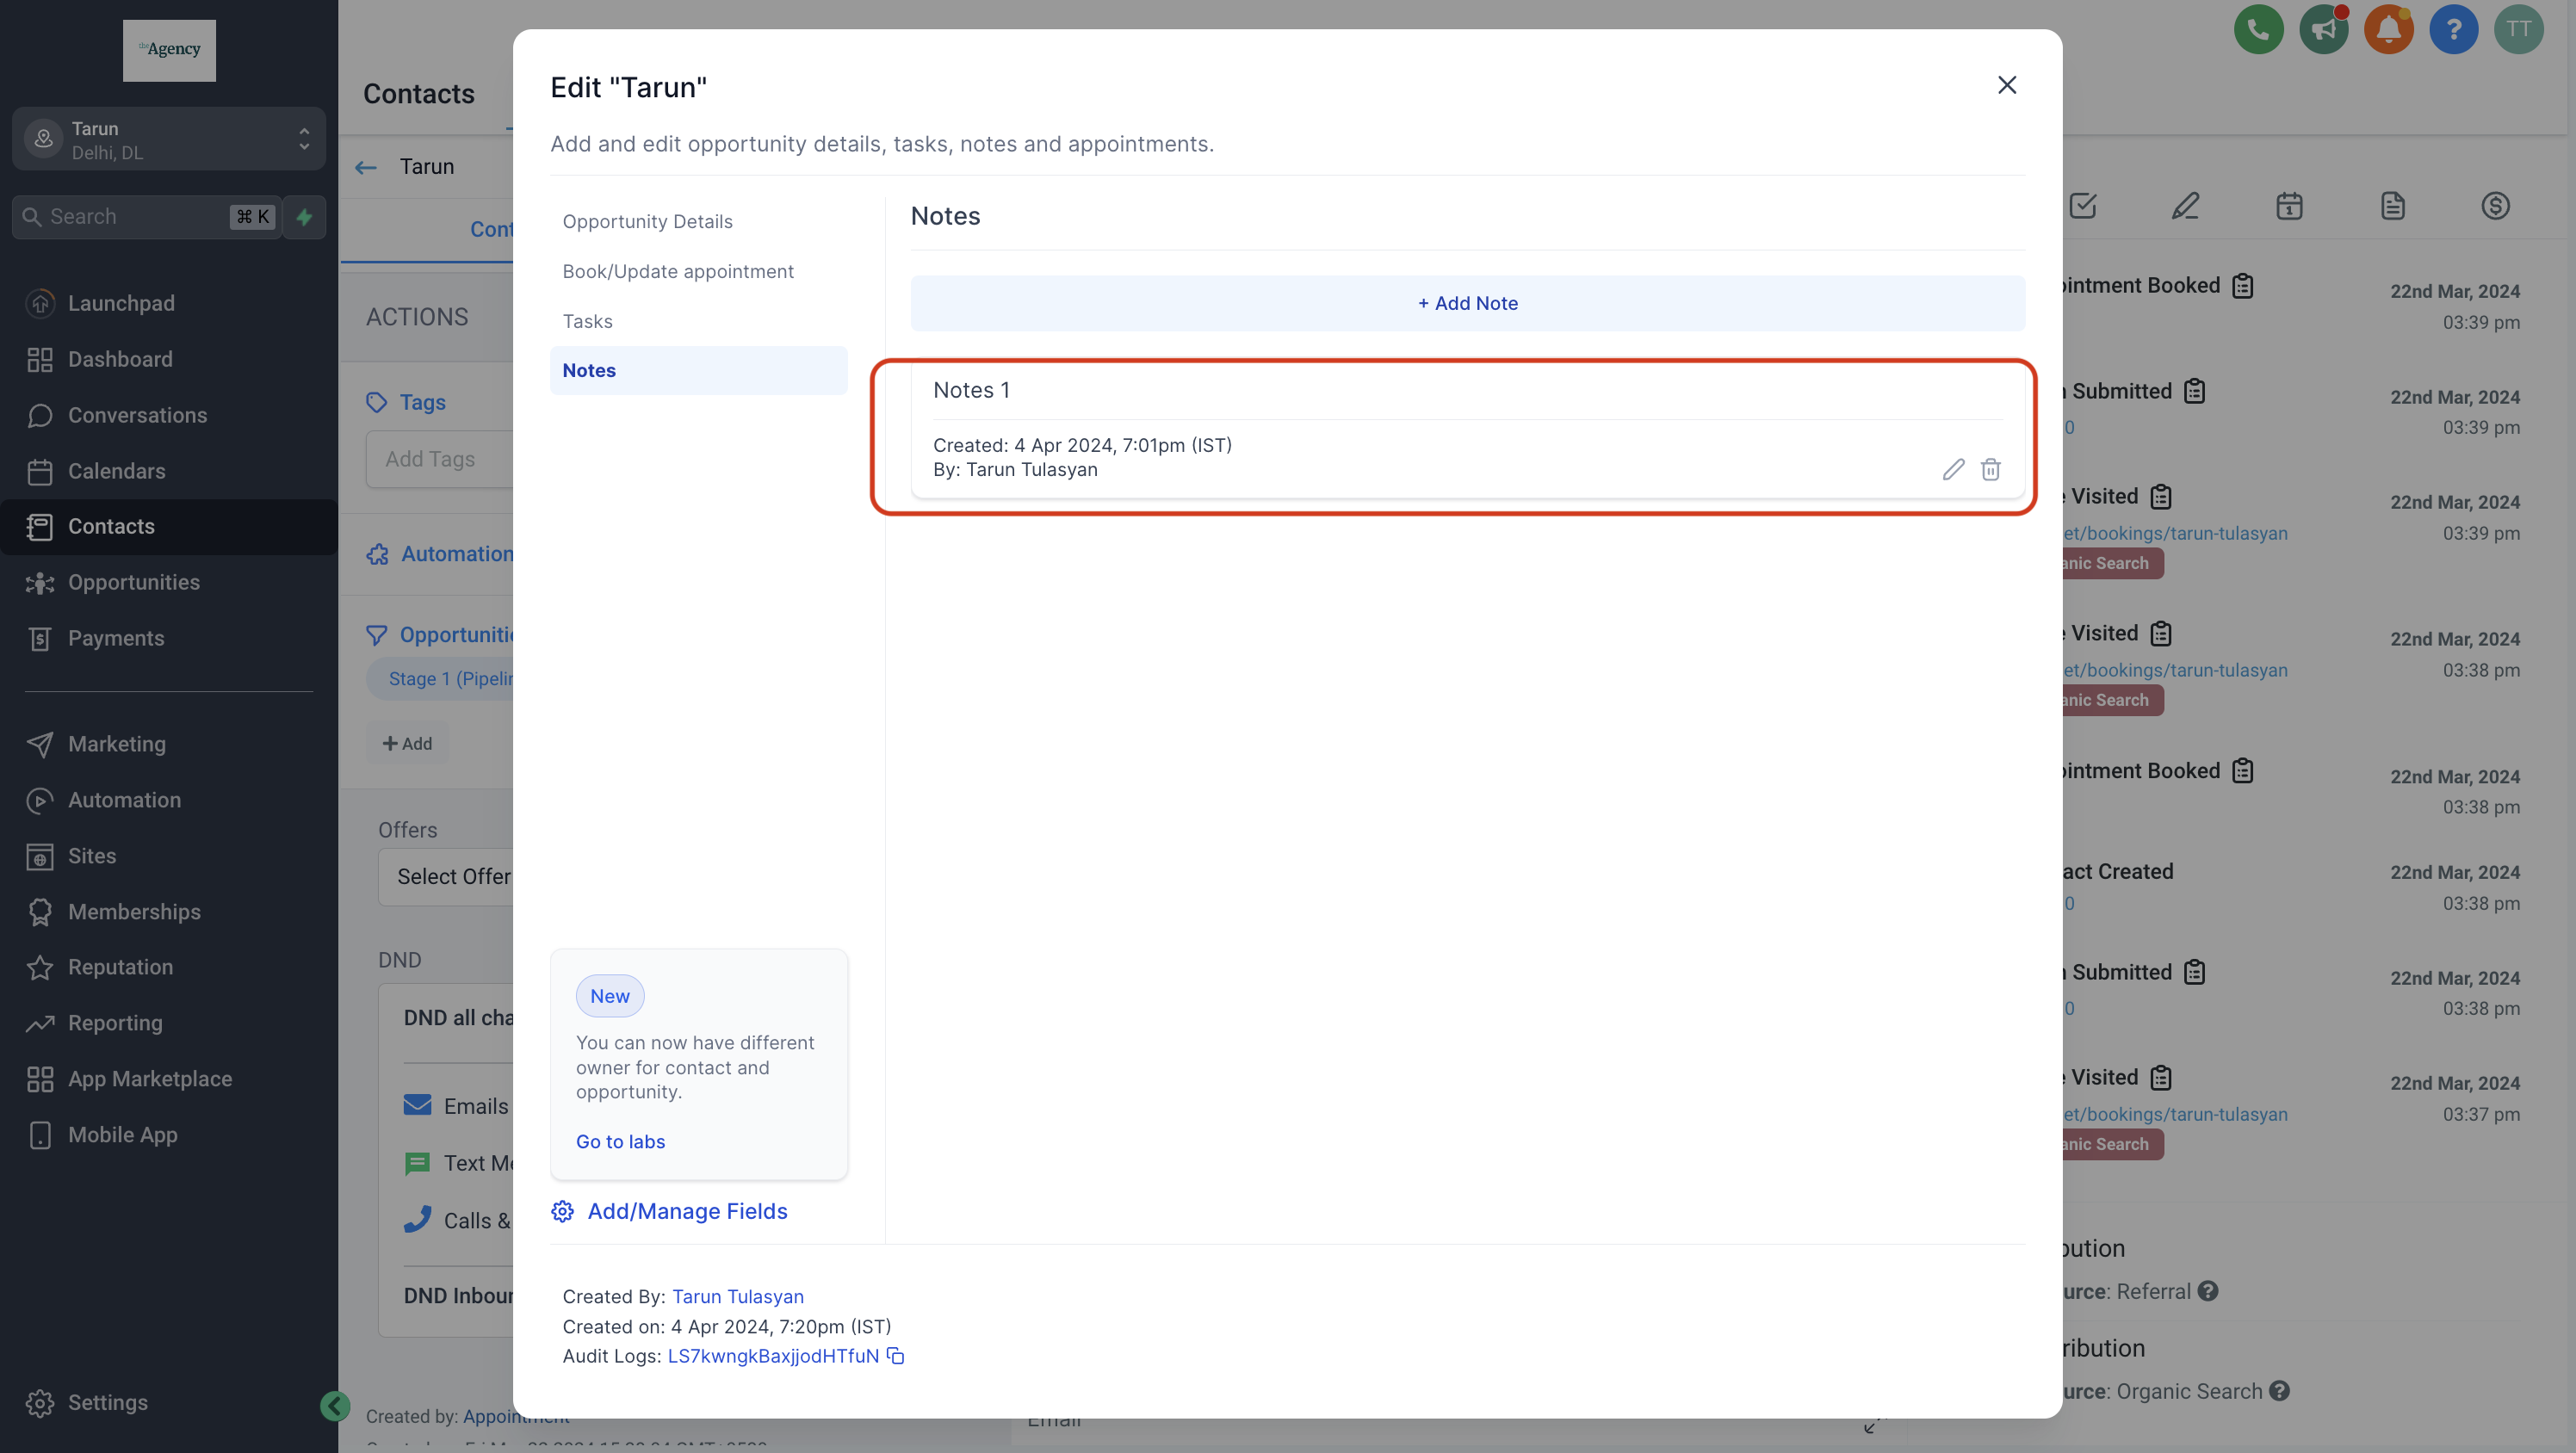Open the Tarun account switcher dropdown
This screenshot has height=1453, width=2576.
[169, 139]
